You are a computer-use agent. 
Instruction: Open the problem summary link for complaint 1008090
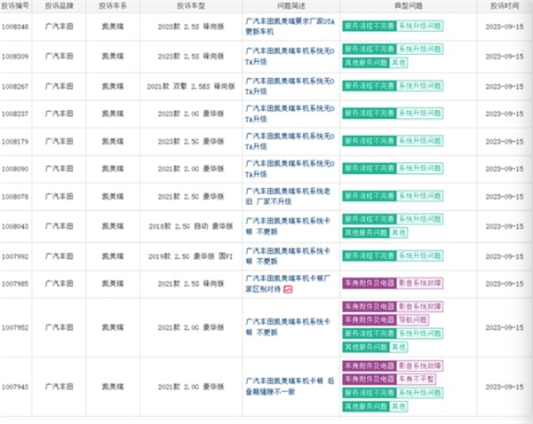point(290,169)
